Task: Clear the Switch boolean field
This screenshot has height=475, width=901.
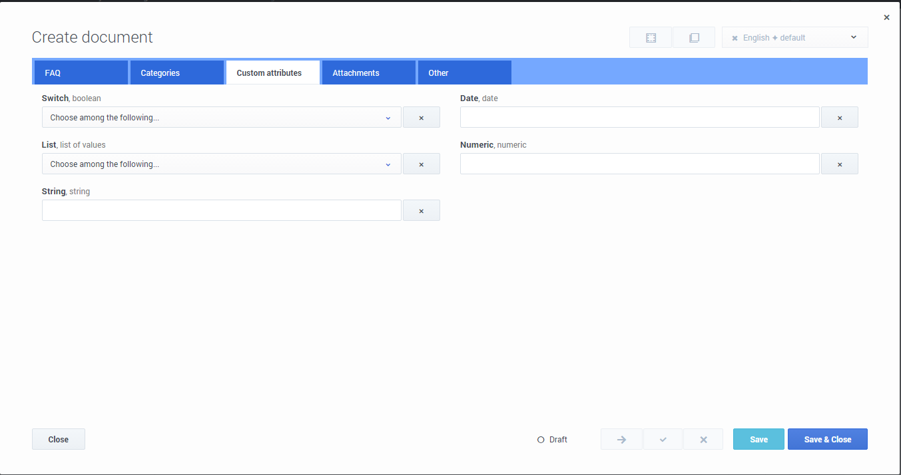Action: (421, 118)
